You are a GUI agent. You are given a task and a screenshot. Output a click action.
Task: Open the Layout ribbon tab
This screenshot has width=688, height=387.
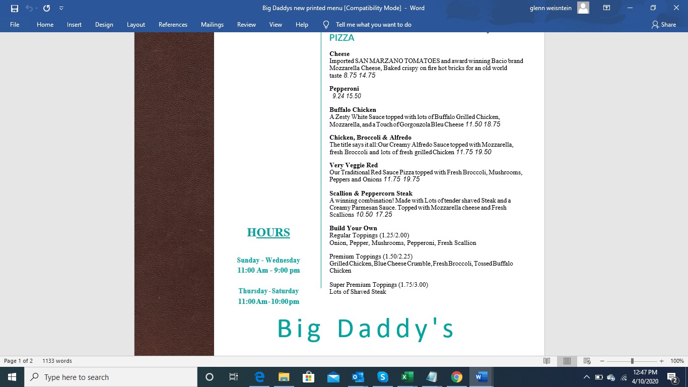135,25
